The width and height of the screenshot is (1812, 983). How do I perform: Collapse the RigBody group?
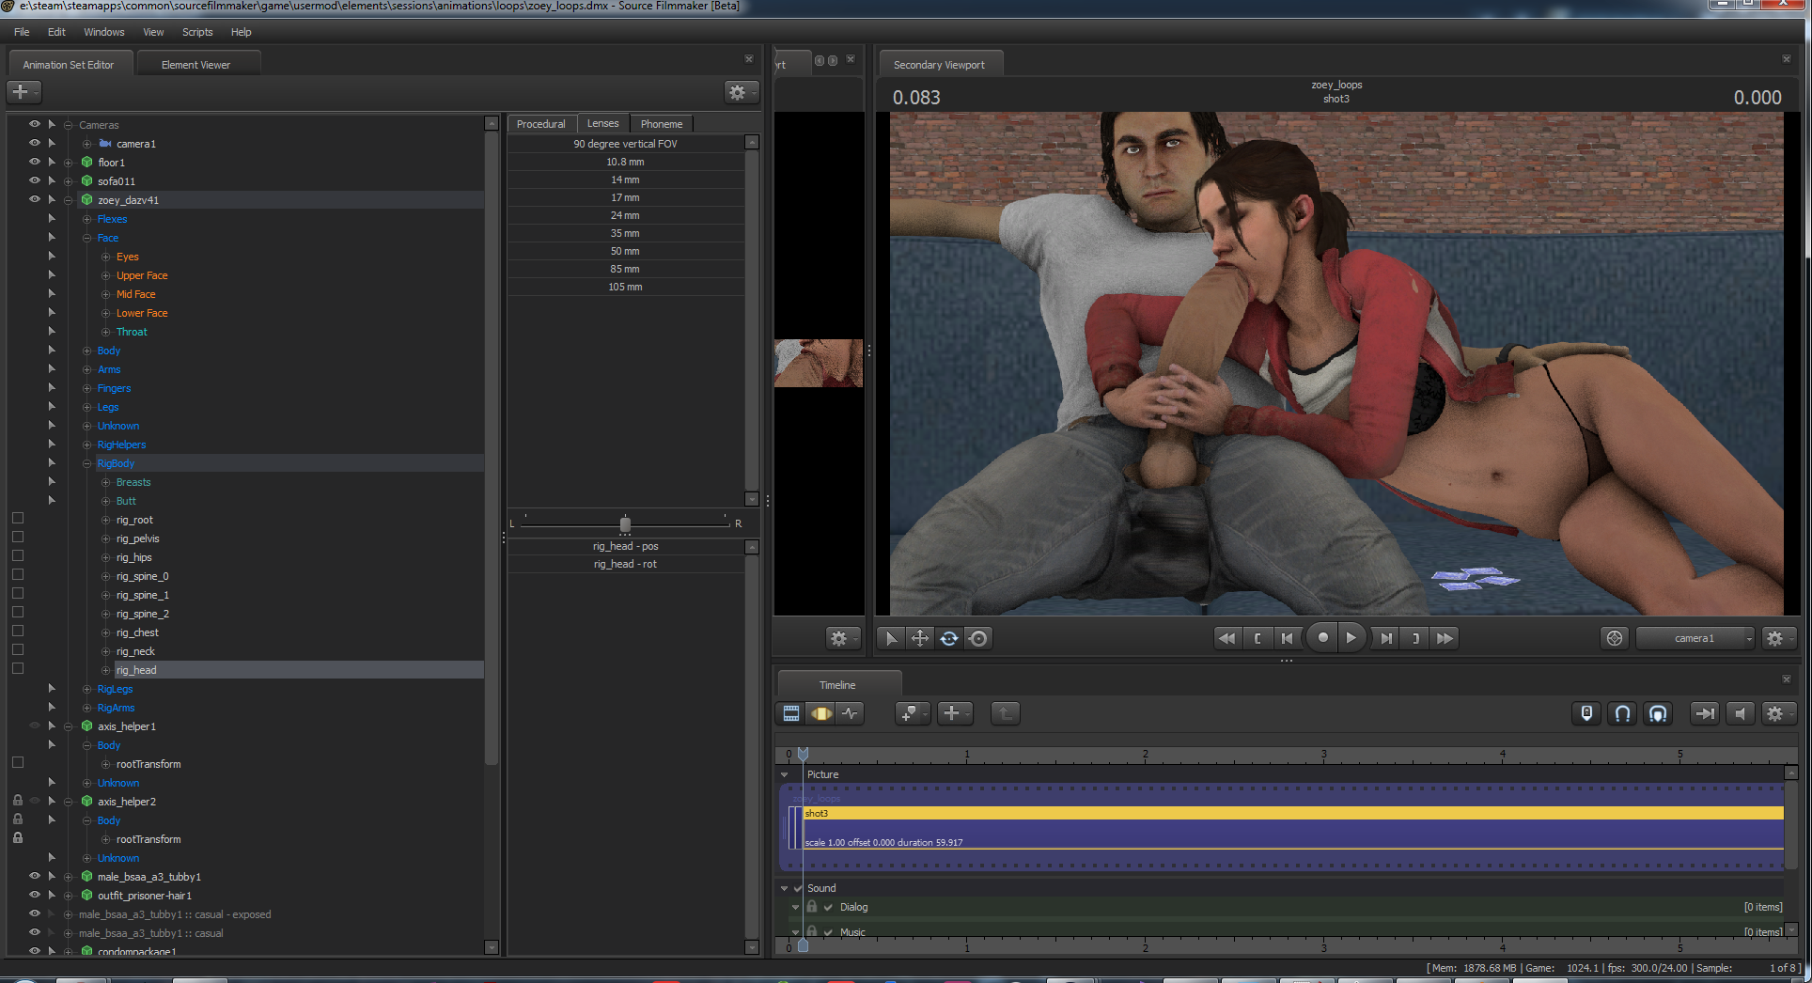tap(86, 463)
